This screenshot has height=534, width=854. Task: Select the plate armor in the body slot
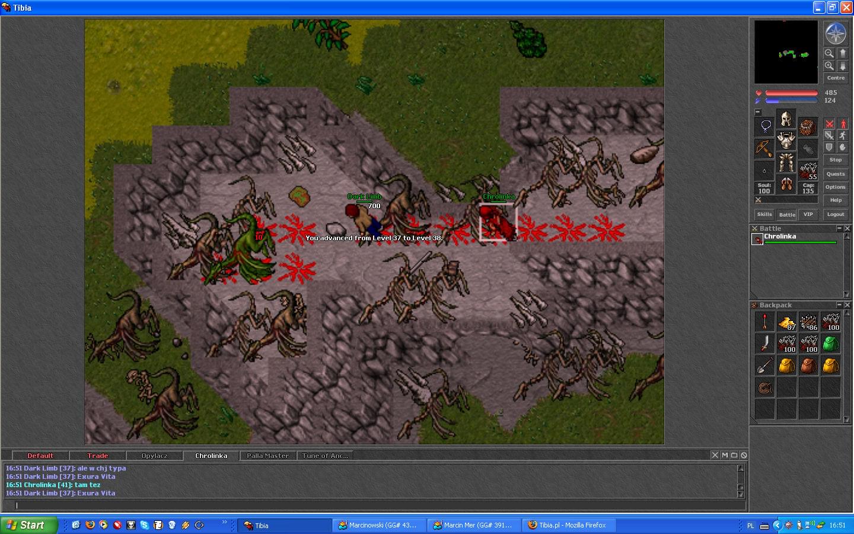pos(786,141)
